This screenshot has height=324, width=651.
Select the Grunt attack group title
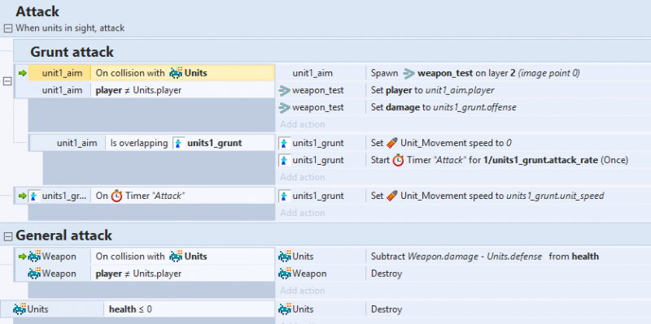pyautogui.click(x=72, y=52)
